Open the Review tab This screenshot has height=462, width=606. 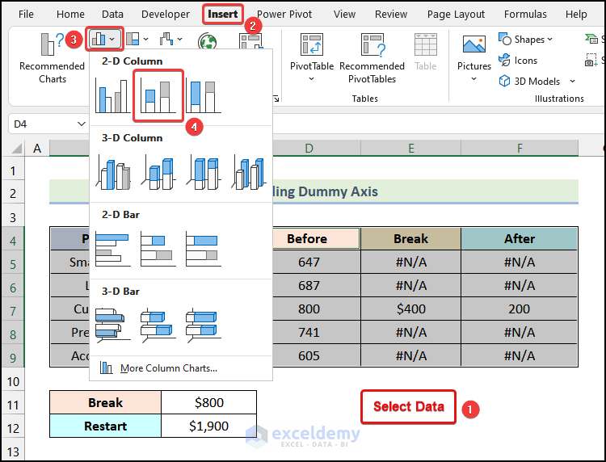391,15
